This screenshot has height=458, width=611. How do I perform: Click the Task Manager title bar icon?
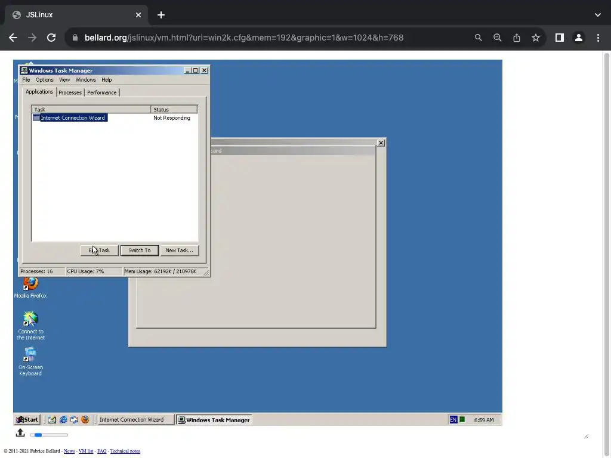pos(24,70)
